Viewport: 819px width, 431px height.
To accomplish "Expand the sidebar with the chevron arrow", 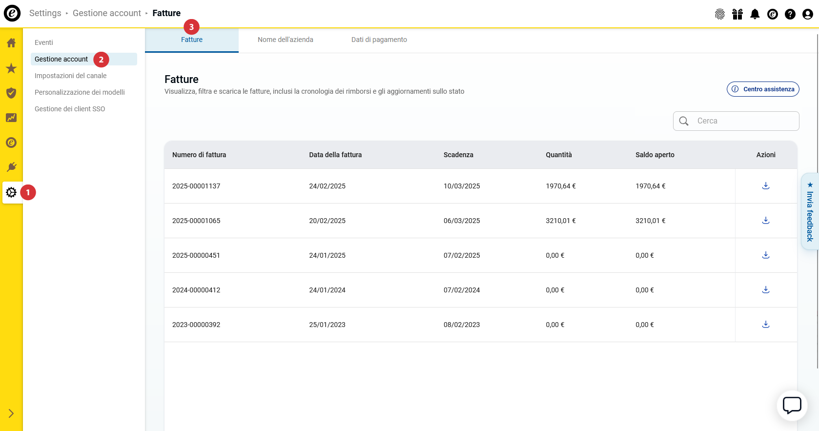I will (x=11, y=413).
